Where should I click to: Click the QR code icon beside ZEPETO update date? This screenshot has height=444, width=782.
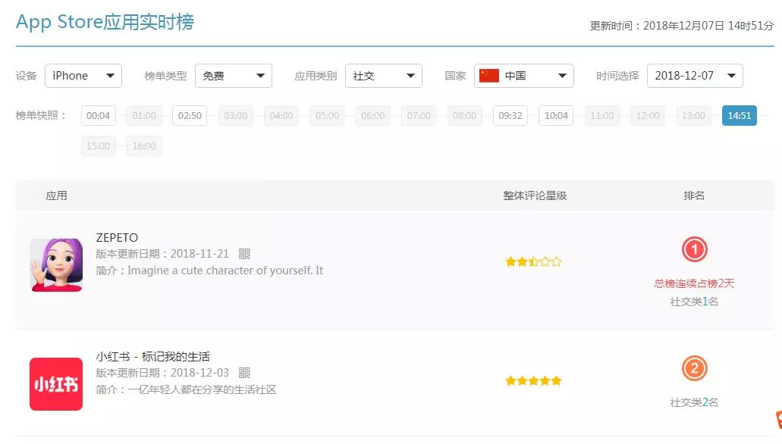tap(244, 254)
